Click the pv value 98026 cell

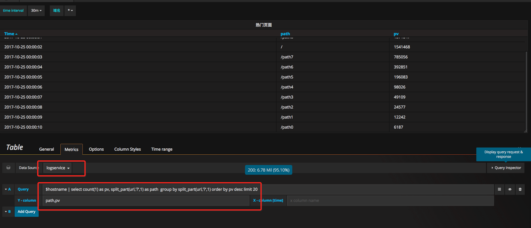[x=400, y=87]
